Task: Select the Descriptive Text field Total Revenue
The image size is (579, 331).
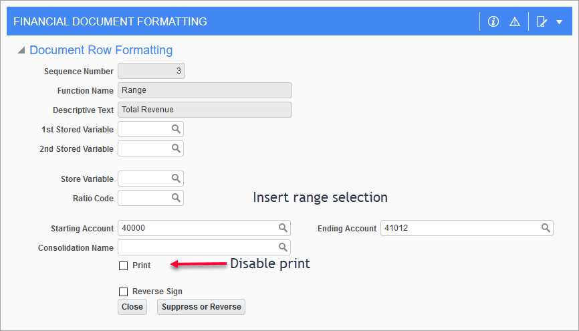Action: tap(205, 110)
